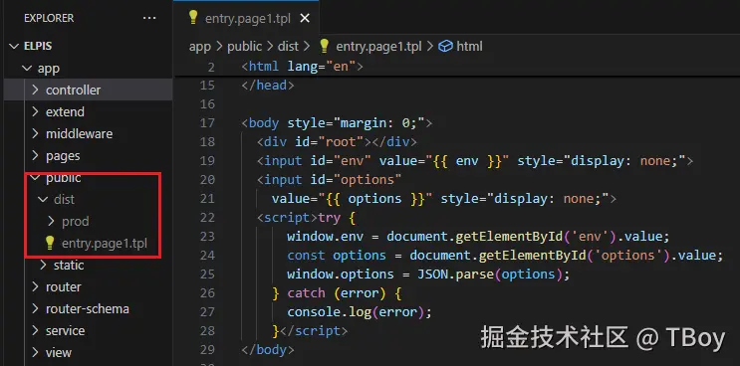The image size is (740, 366).
Task: Click the console.log(error) line
Action: [x=360, y=311]
